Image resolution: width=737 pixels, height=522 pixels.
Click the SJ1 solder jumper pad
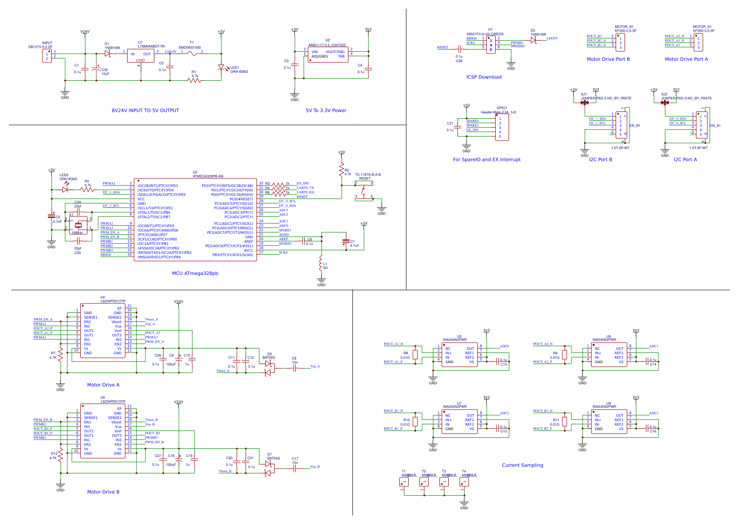584,103
